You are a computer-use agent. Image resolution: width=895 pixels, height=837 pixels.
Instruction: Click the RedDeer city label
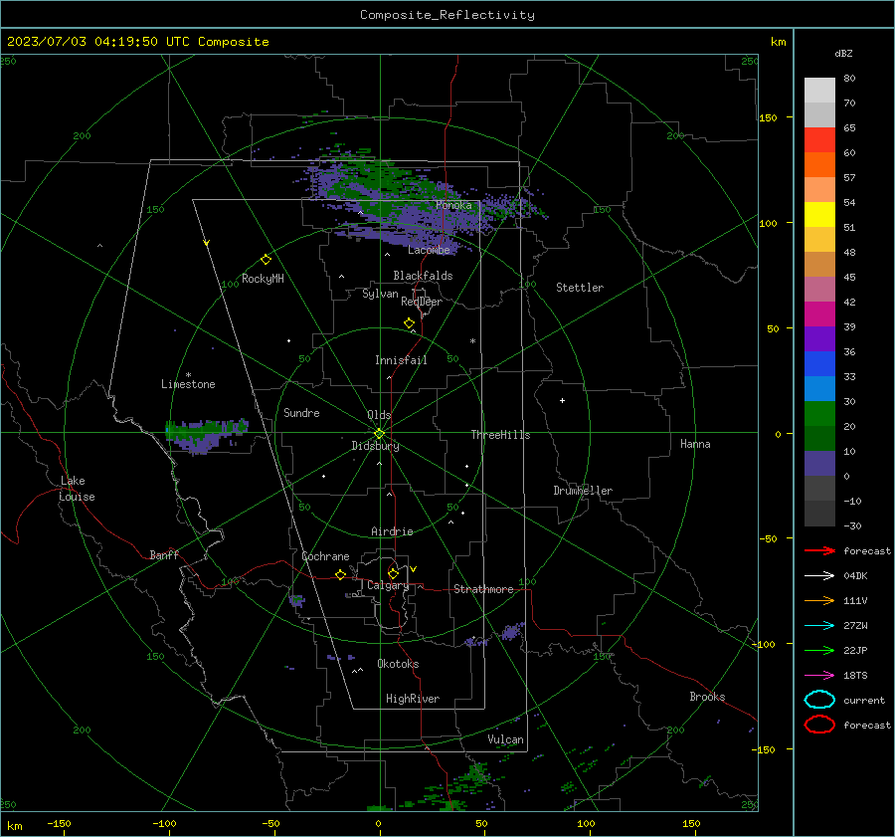(422, 302)
